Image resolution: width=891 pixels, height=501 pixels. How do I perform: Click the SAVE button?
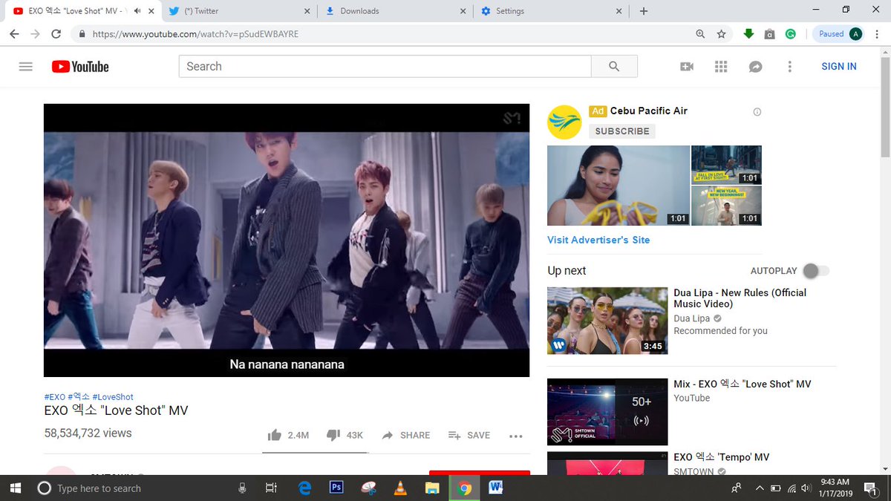[469, 436]
